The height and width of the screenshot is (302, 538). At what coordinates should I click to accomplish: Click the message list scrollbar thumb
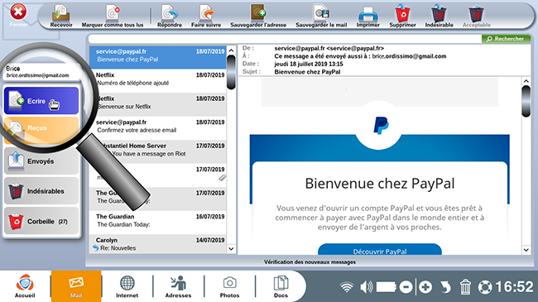coord(231,73)
